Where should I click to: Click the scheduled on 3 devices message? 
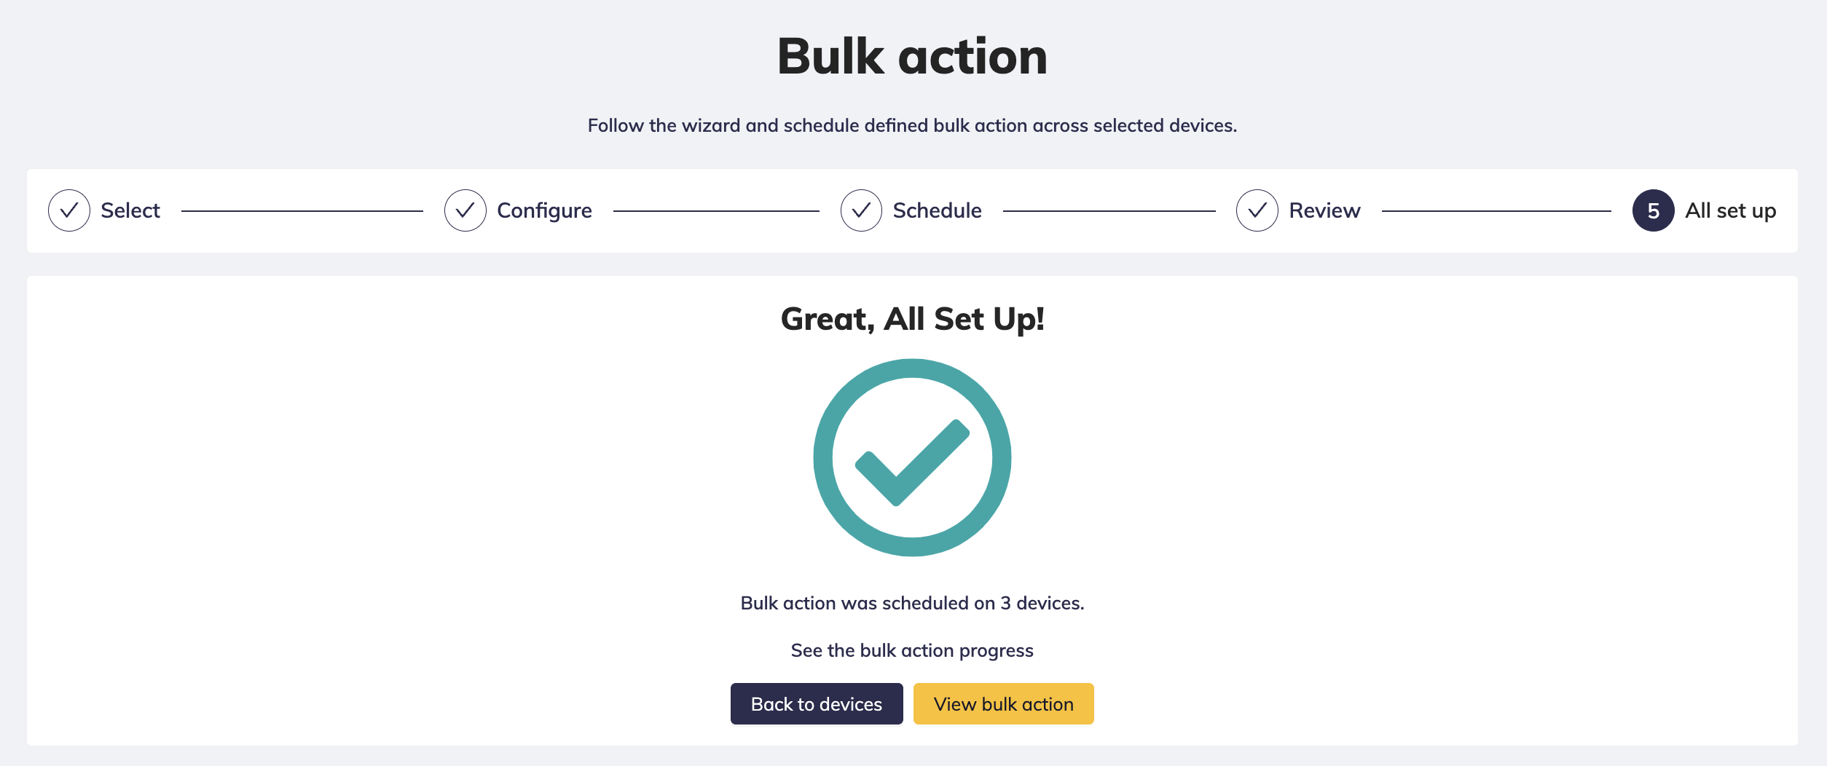pyautogui.click(x=912, y=603)
